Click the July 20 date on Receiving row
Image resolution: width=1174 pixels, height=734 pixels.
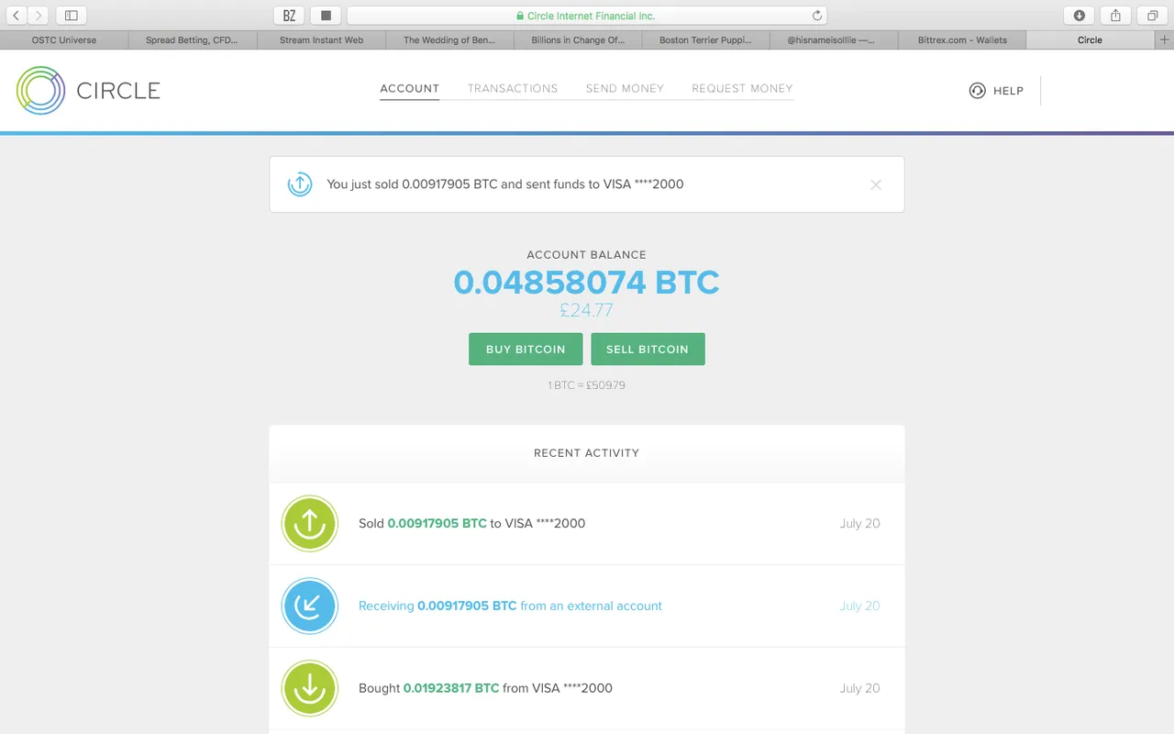pos(860,606)
